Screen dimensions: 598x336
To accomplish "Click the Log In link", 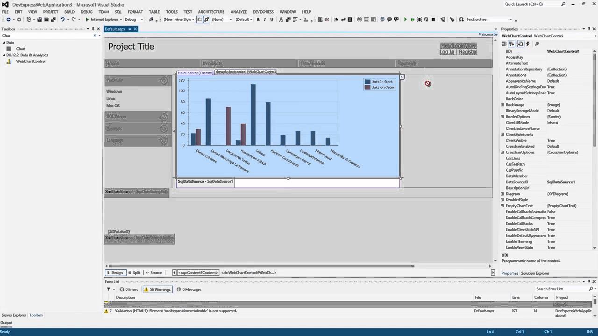I will click(447, 52).
